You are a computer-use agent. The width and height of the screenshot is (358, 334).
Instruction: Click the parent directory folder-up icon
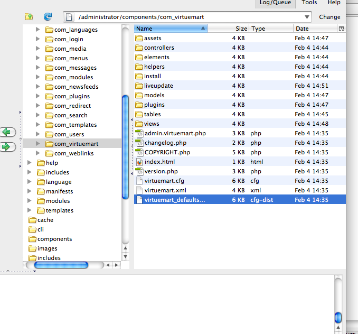(x=29, y=17)
